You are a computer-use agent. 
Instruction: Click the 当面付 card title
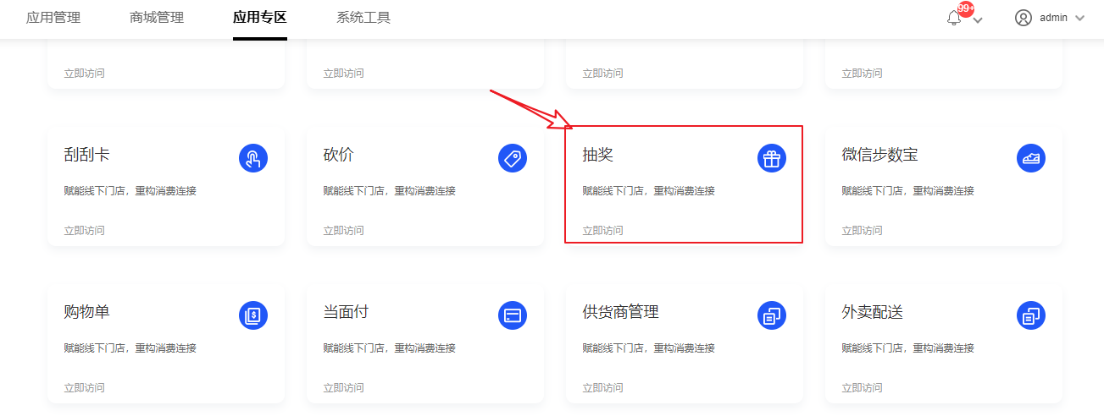click(346, 313)
